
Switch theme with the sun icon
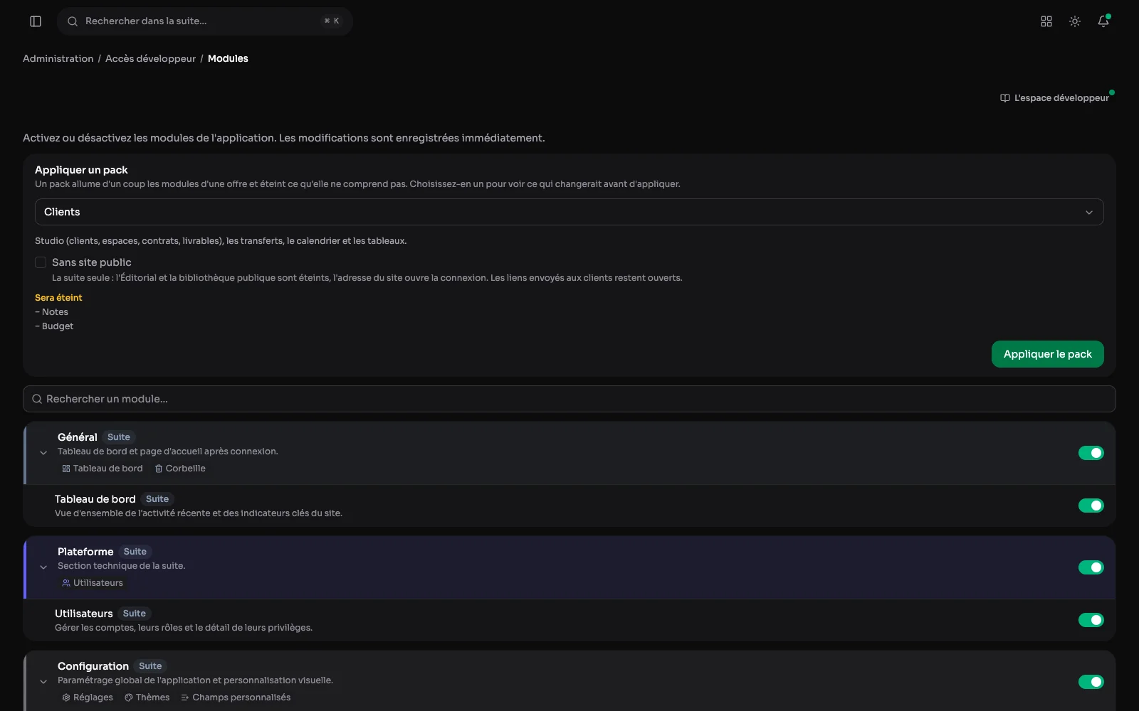1075,21
